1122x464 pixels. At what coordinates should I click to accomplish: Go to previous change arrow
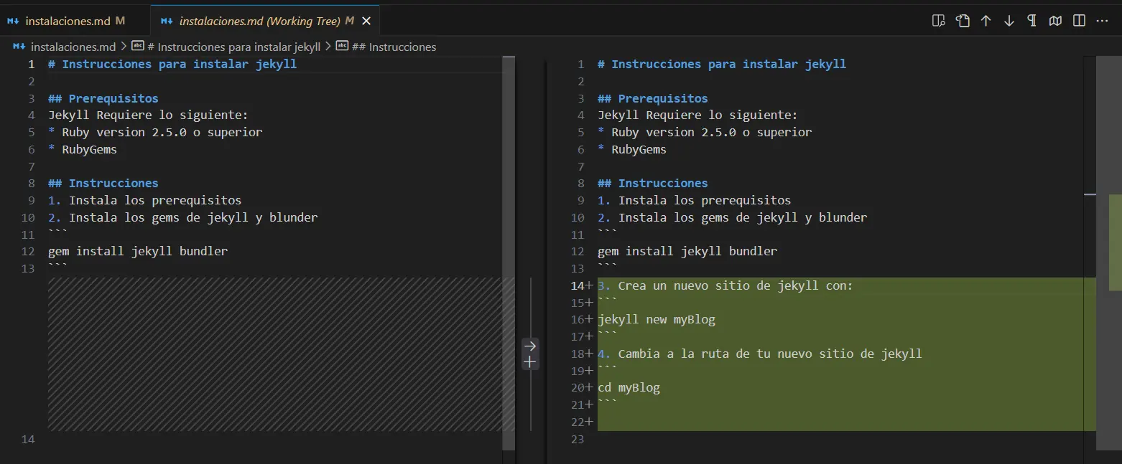tap(986, 21)
